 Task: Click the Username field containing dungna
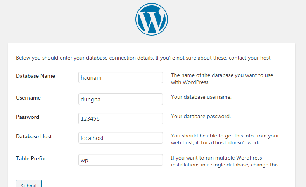(121, 99)
